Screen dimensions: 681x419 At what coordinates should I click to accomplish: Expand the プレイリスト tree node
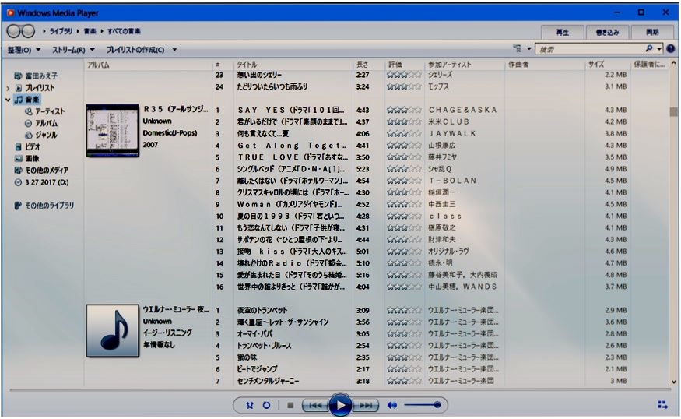point(8,88)
